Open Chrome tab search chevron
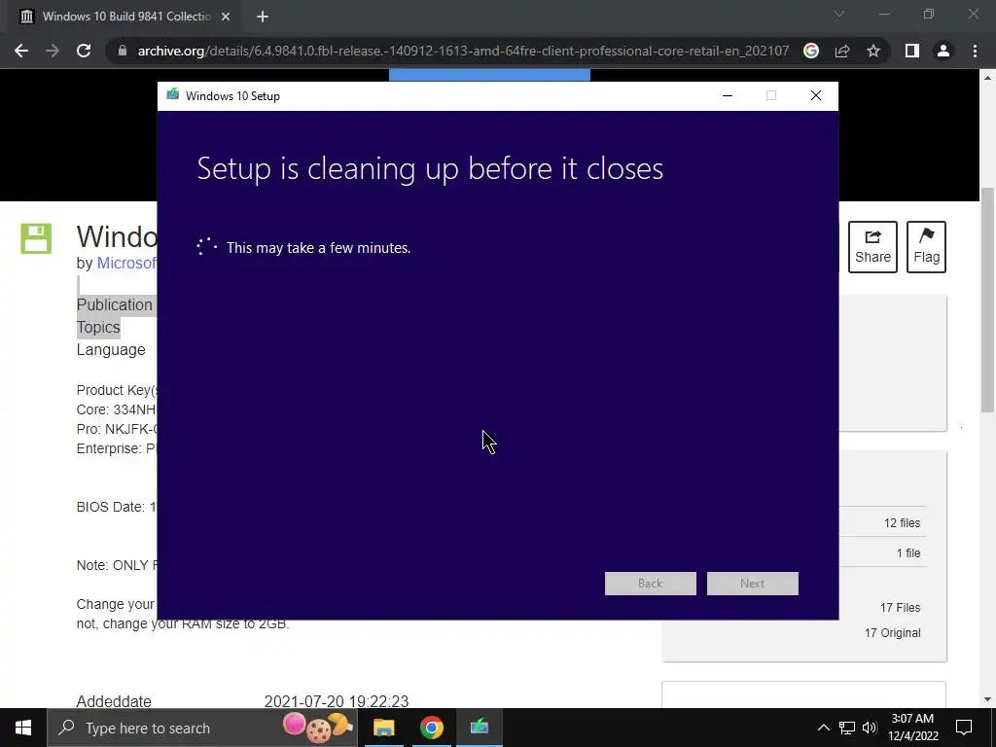 [x=839, y=14]
